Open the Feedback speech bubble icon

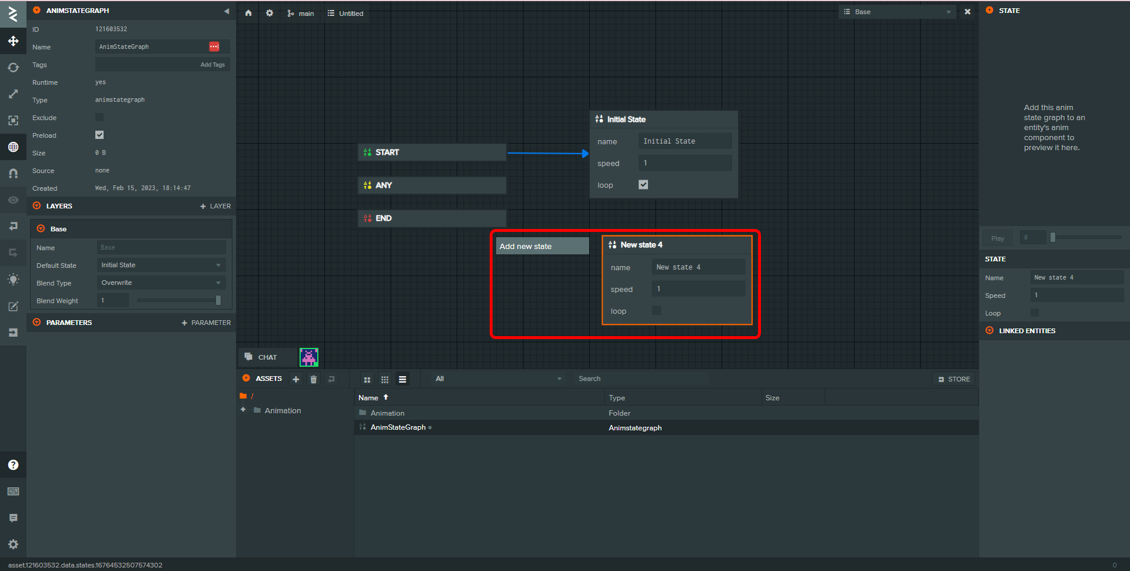point(13,518)
